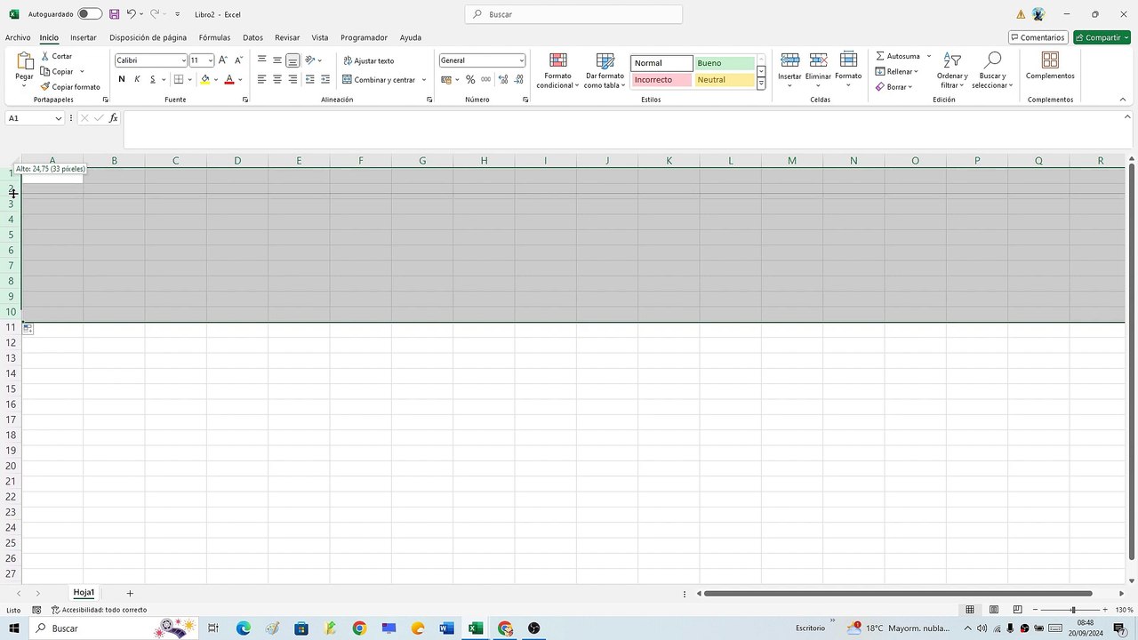Click the insert function fx icon

coord(114,118)
